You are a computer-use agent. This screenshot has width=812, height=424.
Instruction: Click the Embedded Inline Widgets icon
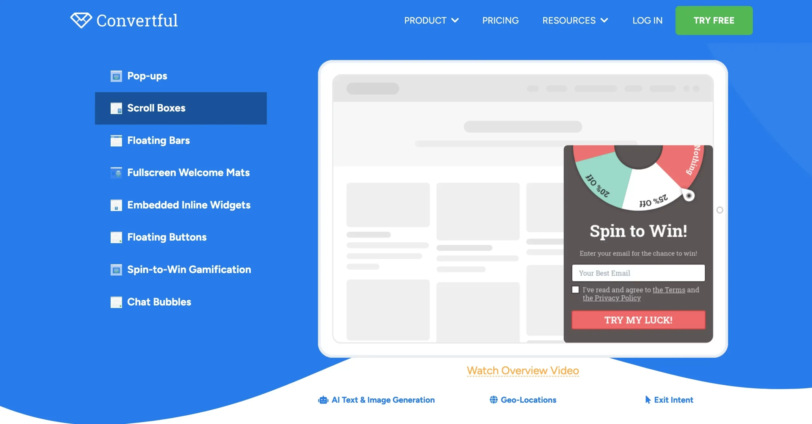coord(115,205)
